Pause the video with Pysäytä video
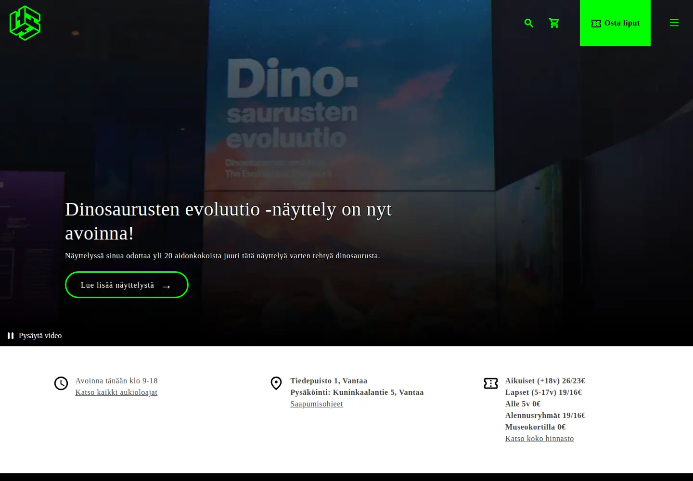The height and width of the screenshot is (481, 693). pyautogui.click(x=35, y=336)
